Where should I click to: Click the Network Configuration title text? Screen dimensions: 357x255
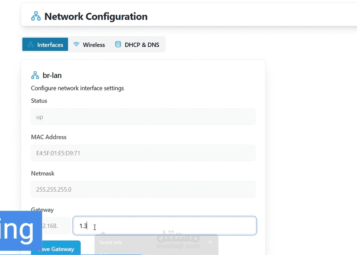tap(96, 16)
